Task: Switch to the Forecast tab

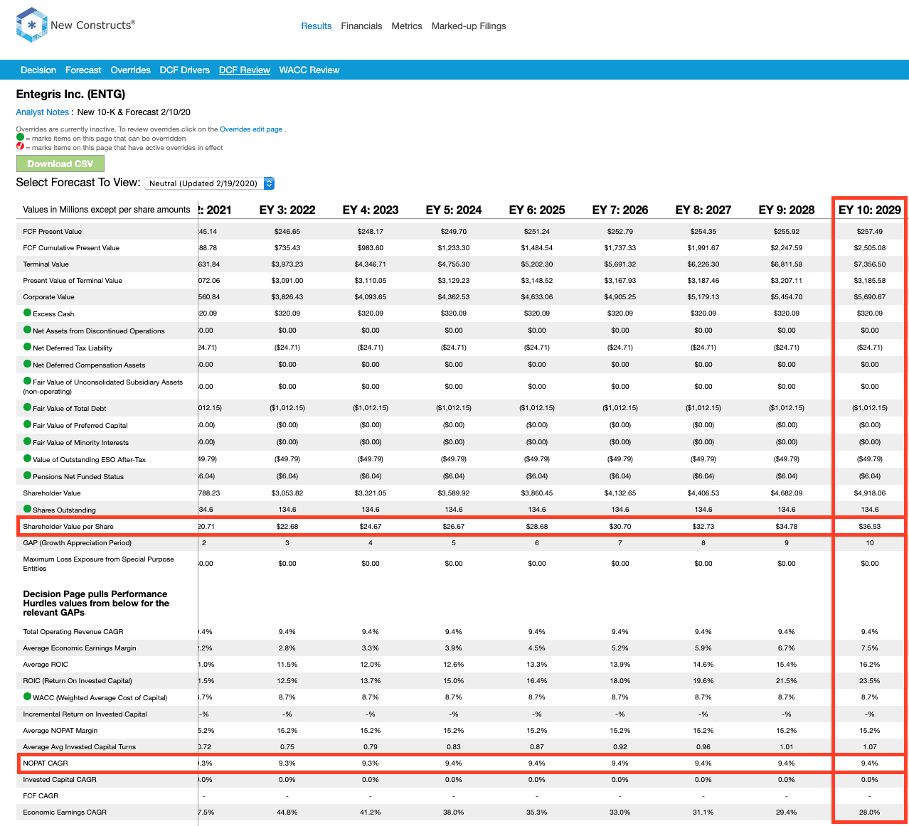Action: pyautogui.click(x=83, y=70)
